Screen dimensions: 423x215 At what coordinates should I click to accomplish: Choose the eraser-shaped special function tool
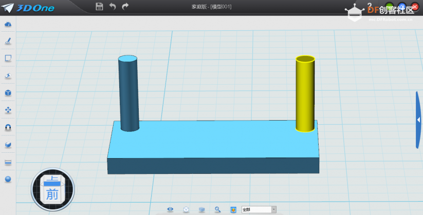coord(8,76)
